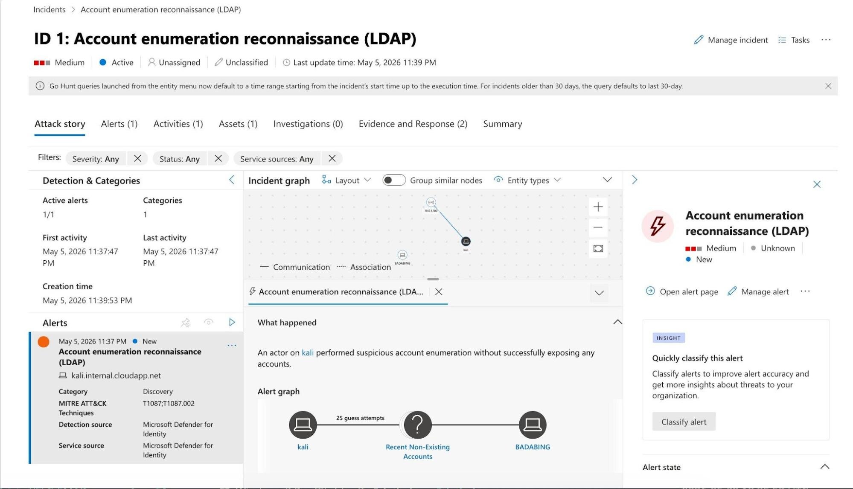The height and width of the screenshot is (489, 853).
Task: Click the BADABING computer icon in alert graph
Action: (532, 425)
